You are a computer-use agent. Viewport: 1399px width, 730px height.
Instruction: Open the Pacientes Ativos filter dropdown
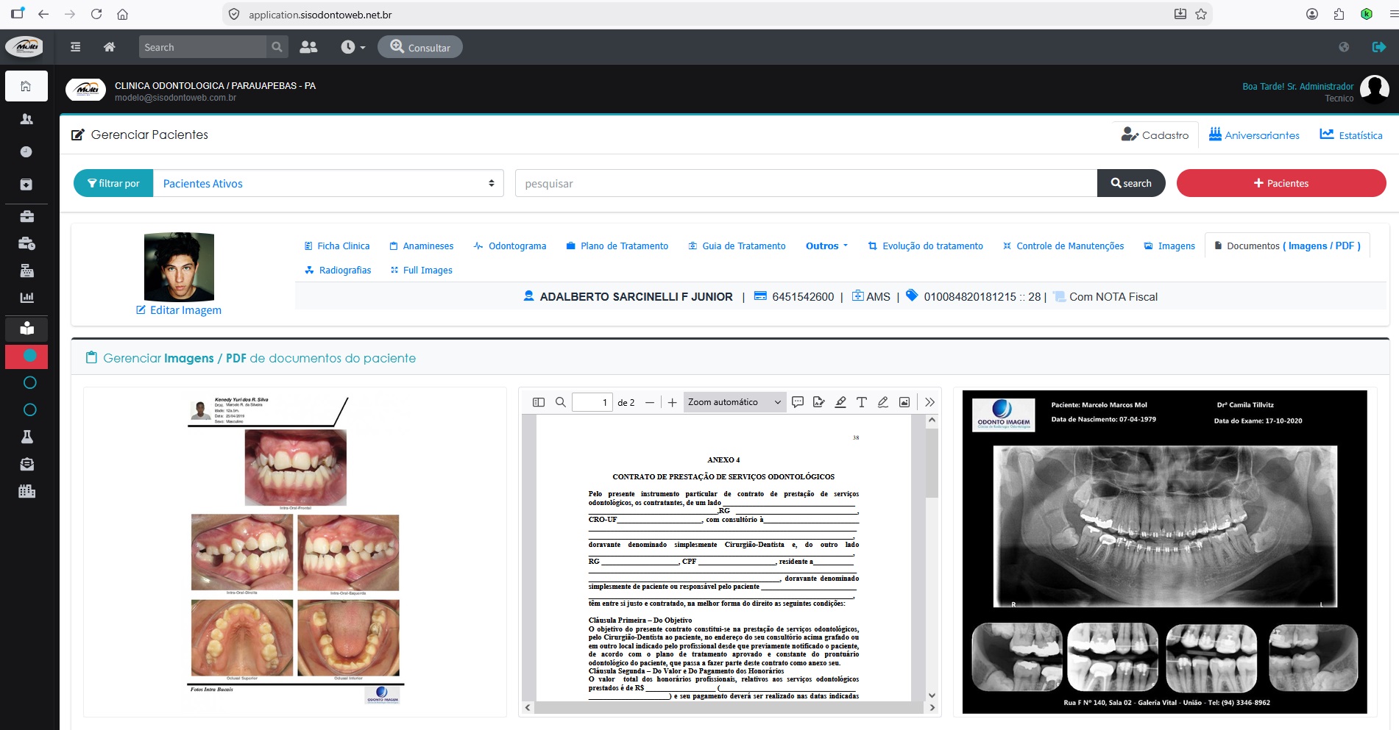[x=328, y=183]
